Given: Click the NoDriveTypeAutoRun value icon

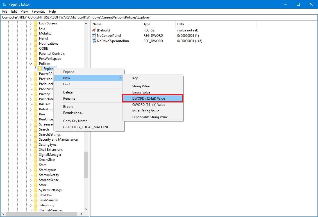Looking at the screenshot, I should (x=94, y=41).
